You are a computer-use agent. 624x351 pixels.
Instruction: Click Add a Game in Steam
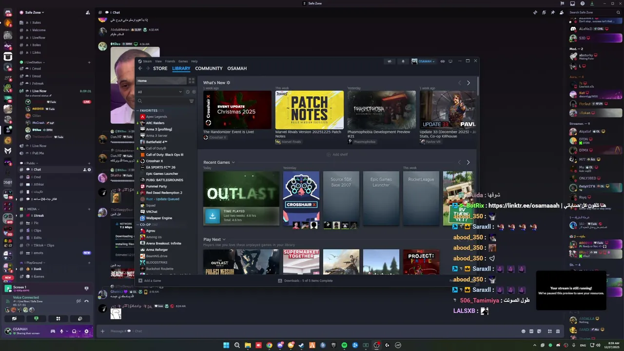coord(150,281)
